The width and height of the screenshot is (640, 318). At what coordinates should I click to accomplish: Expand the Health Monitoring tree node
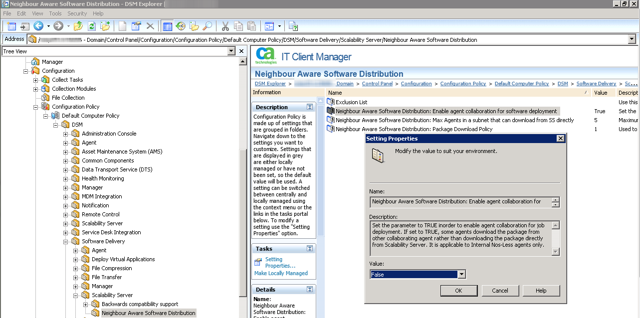coord(65,178)
